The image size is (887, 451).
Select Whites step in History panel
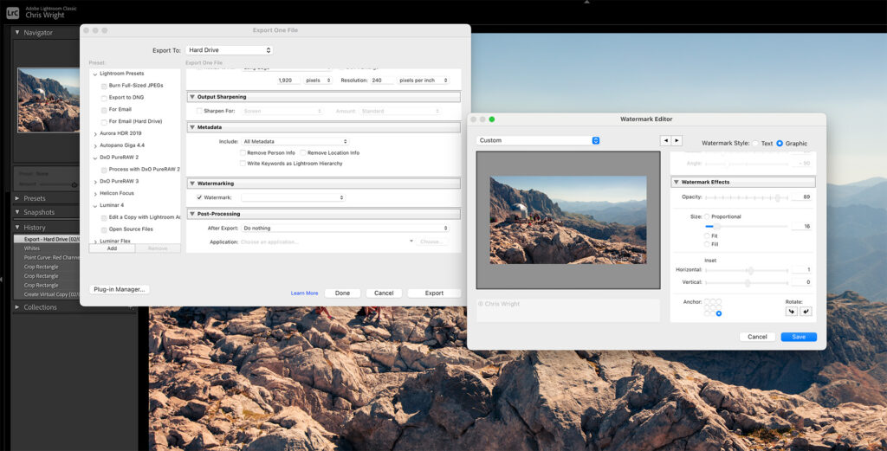tap(32, 248)
